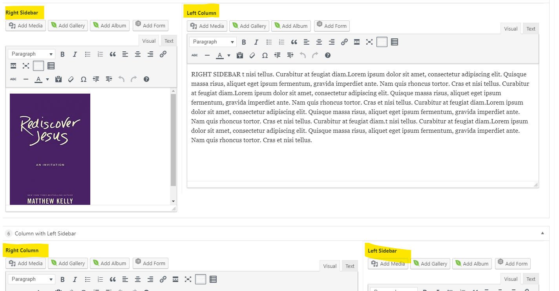The image size is (559, 291).
Task: Collapse the Column with Left Sidebar panel
Action: tap(543, 233)
